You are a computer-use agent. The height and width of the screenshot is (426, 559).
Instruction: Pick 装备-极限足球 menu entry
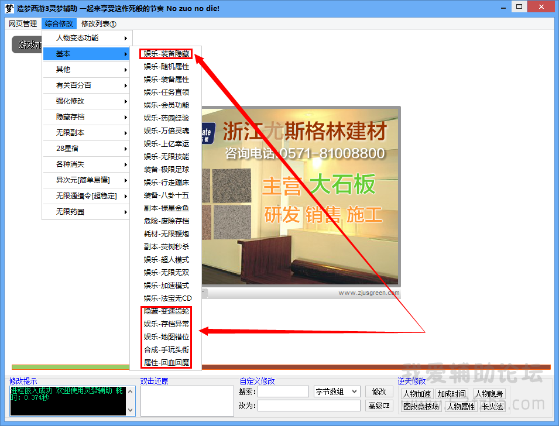click(x=166, y=170)
